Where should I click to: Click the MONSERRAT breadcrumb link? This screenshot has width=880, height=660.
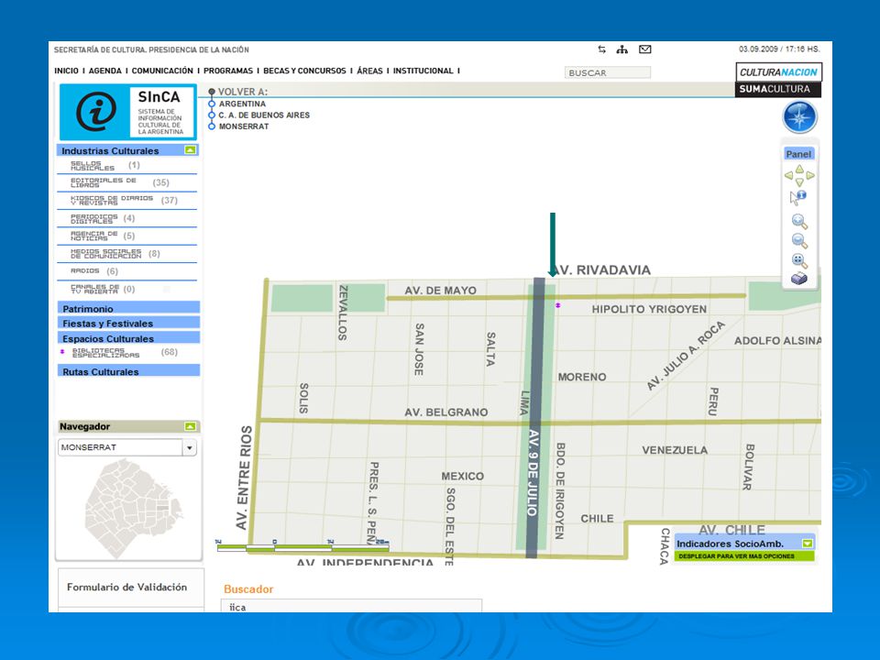click(244, 126)
